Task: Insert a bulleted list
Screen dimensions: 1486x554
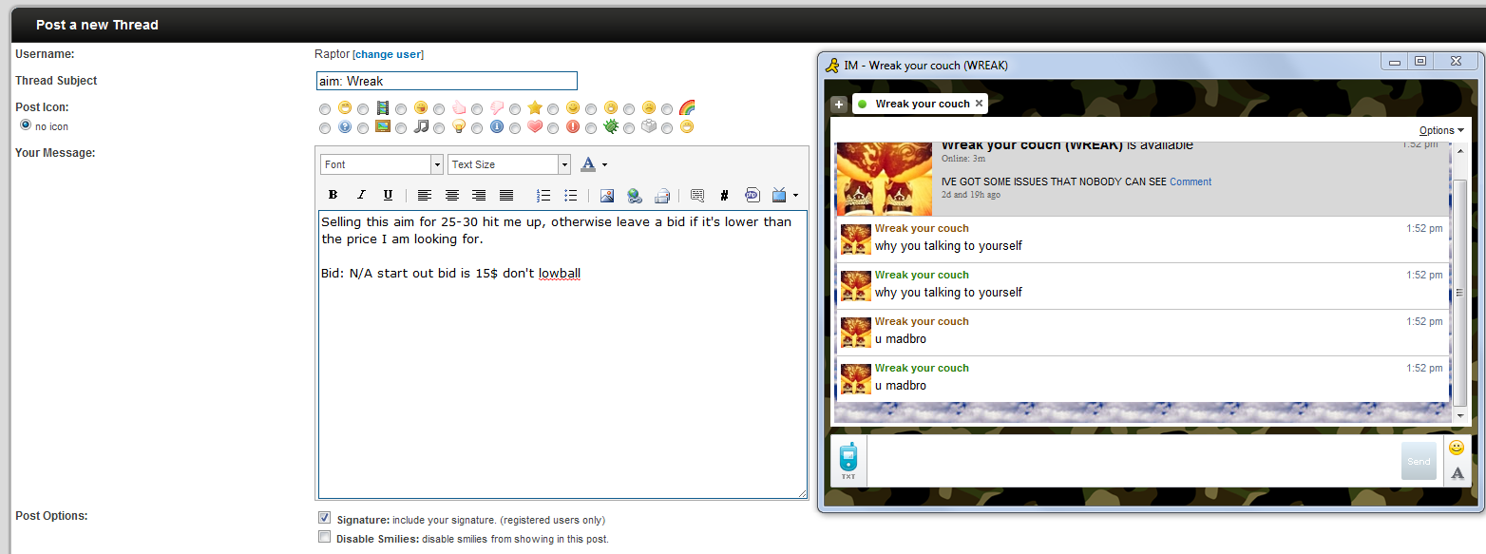Action: click(x=570, y=195)
